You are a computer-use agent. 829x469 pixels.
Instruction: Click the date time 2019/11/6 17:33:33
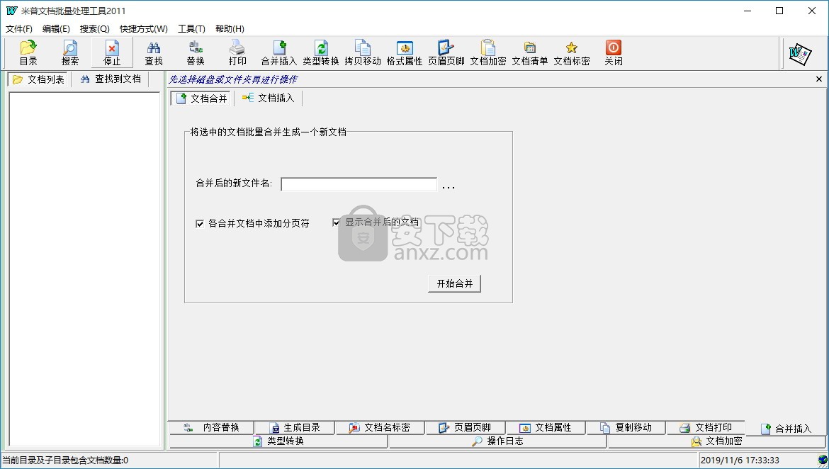740,460
